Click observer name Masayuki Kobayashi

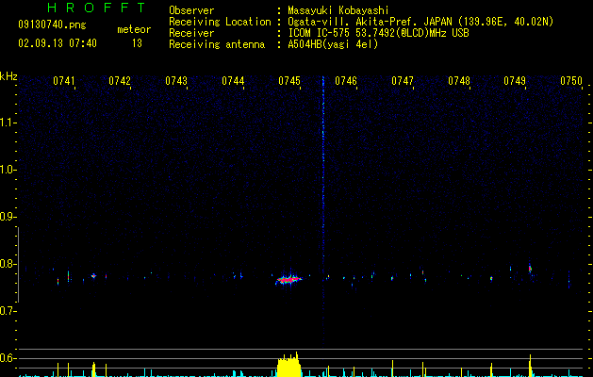tap(338, 10)
